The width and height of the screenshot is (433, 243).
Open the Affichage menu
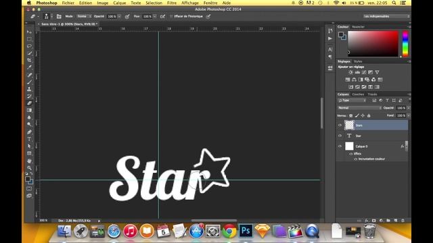[190, 3]
